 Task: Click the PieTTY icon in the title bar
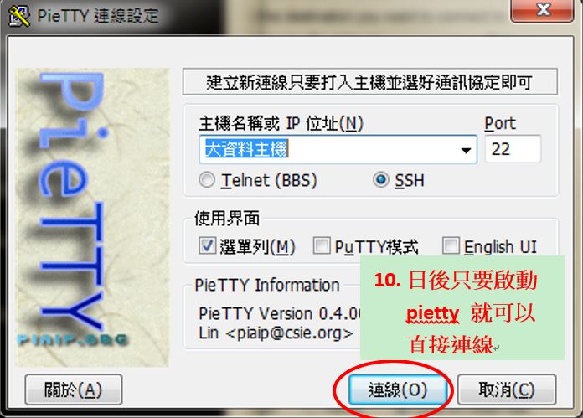tap(18, 15)
